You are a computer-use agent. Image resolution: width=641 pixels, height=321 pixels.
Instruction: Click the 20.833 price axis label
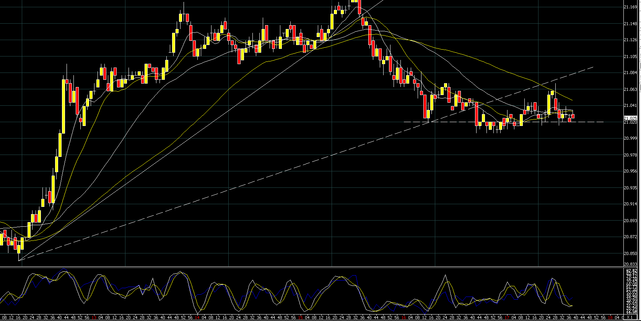(x=630, y=264)
